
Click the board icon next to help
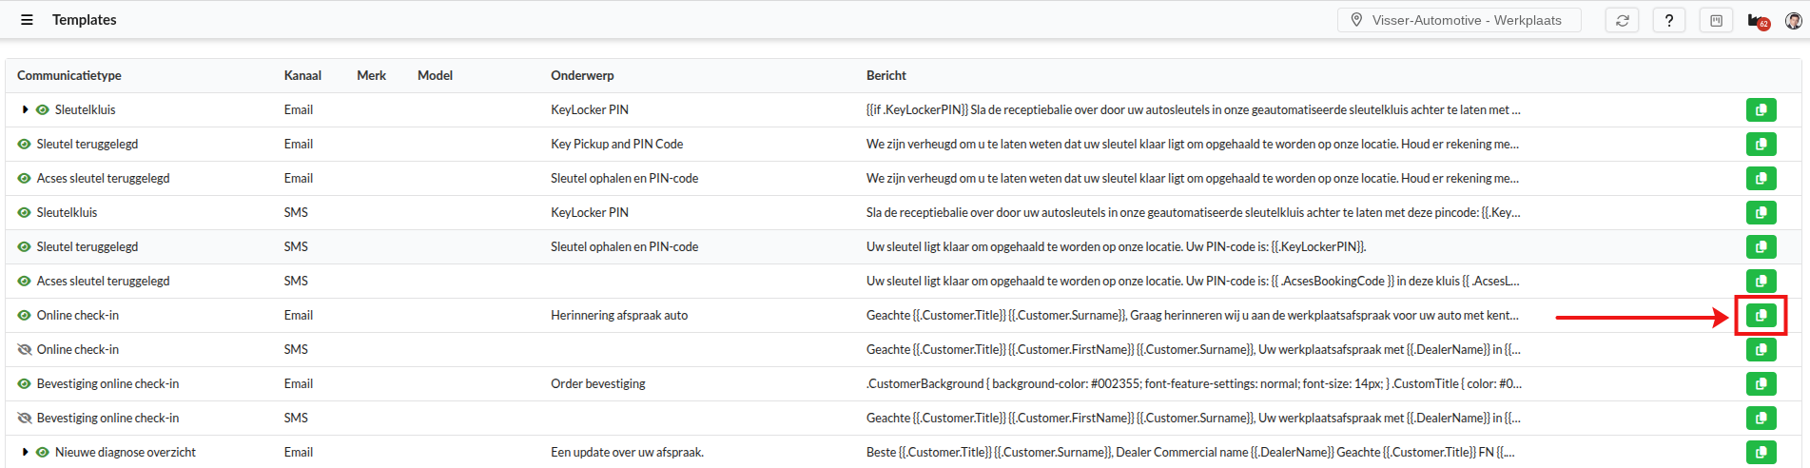(x=1716, y=20)
